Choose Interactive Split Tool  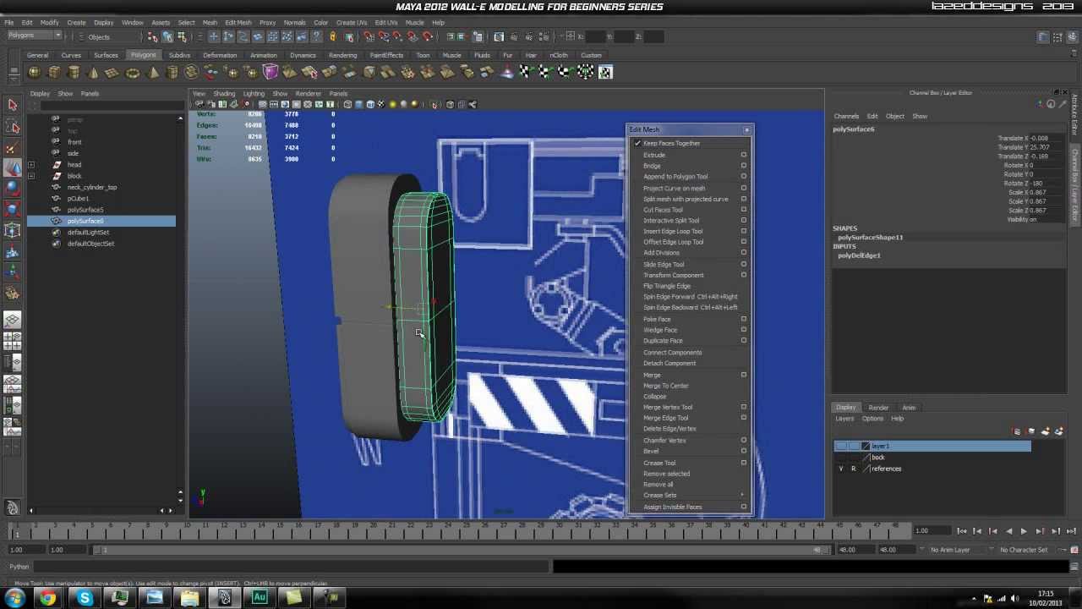(x=671, y=221)
